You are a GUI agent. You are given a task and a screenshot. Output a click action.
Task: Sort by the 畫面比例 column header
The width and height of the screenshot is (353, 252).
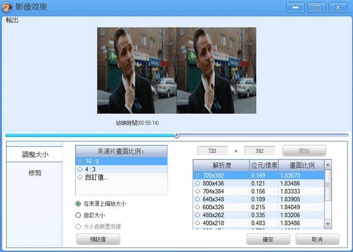[302, 165]
